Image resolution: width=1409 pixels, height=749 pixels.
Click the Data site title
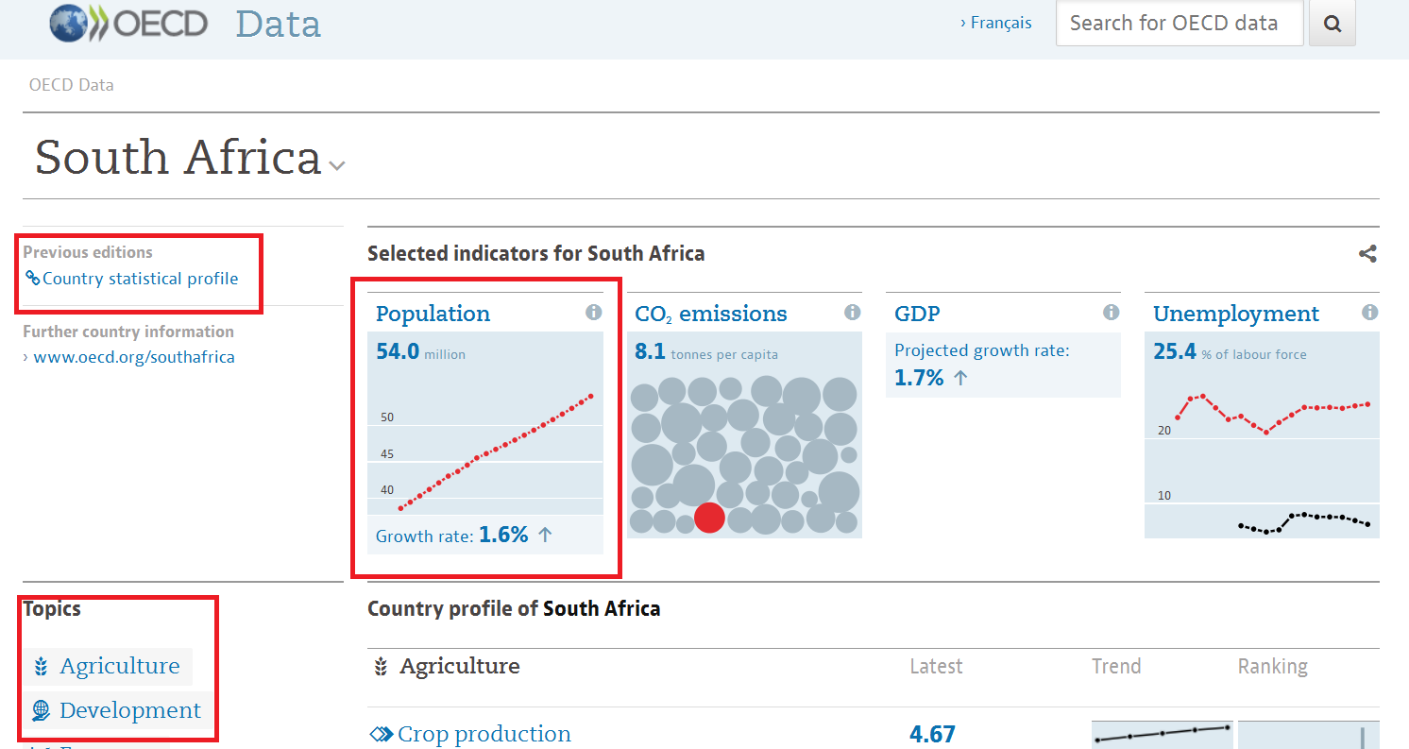(279, 24)
